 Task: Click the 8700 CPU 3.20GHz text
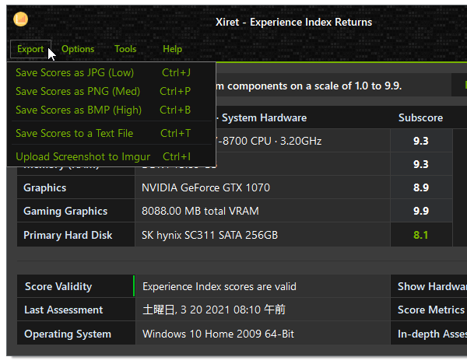pyautogui.click(x=269, y=141)
